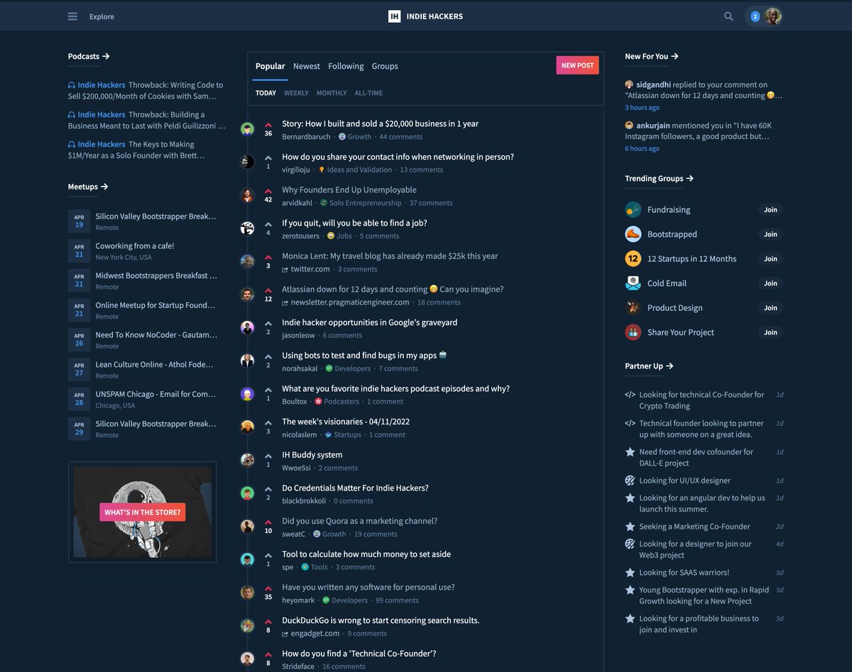Image resolution: width=852 pixels, height=672 pixels.
Task: Click the NEW POST button
Action: coord(577,65)
